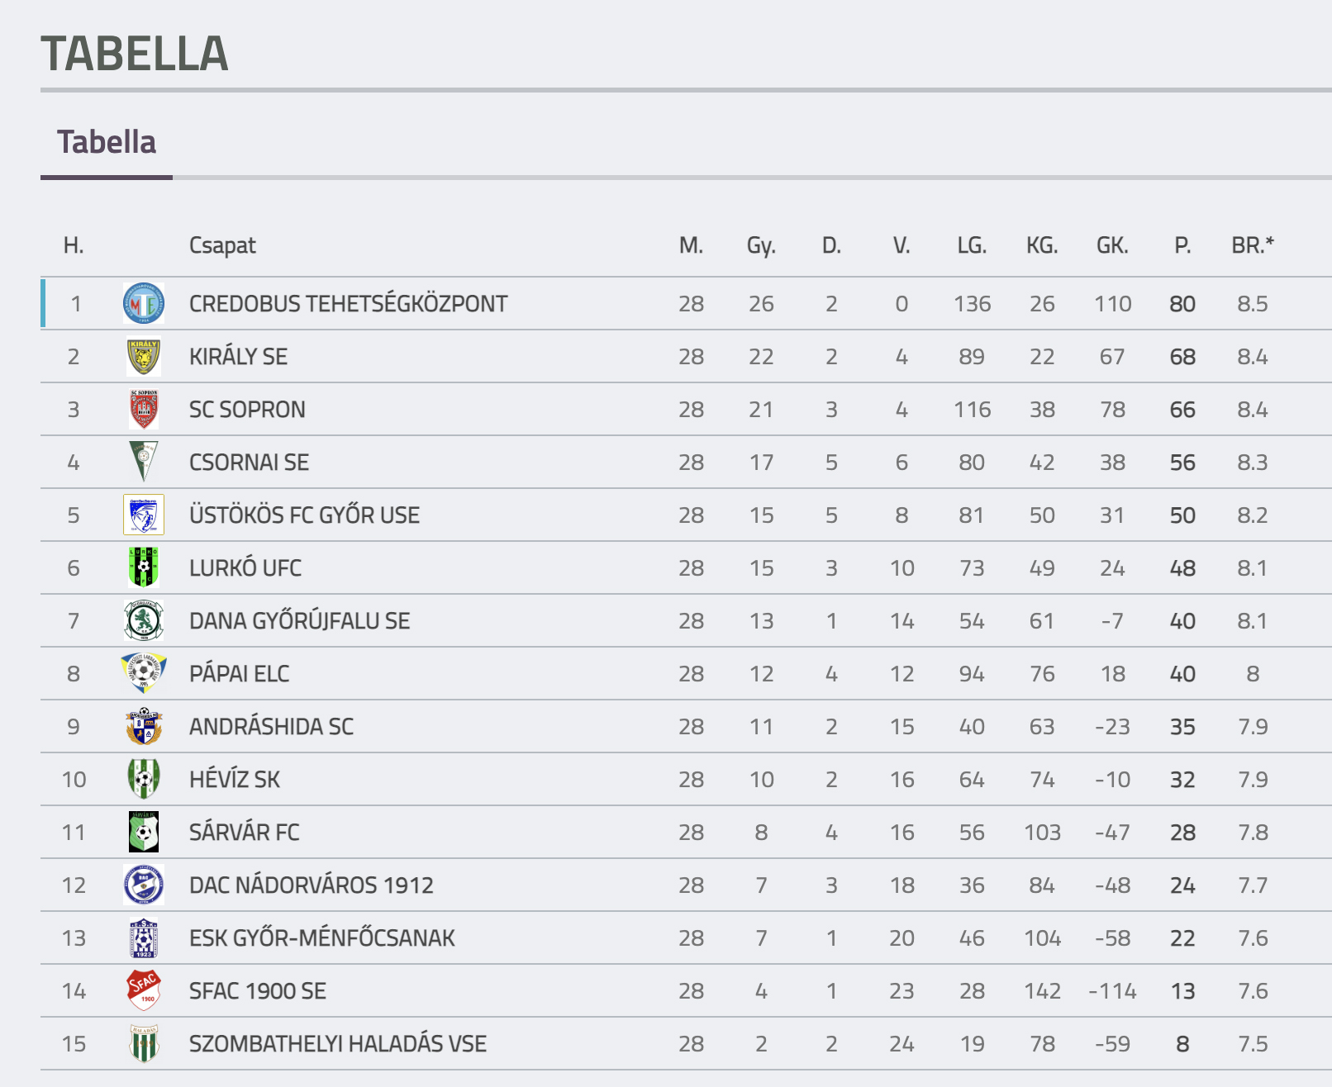Click the GK. goal difference header
The image size is (1332, 1087).
tap(1112, 245)
